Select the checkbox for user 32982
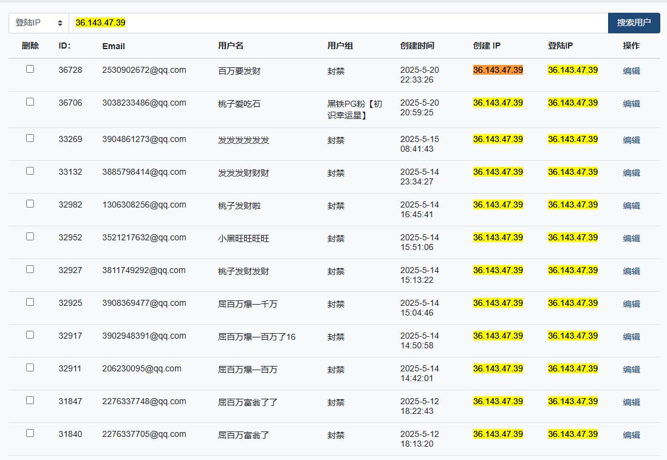Image resolution: width=667 pixels, height=460 pixels. [30, 204]
